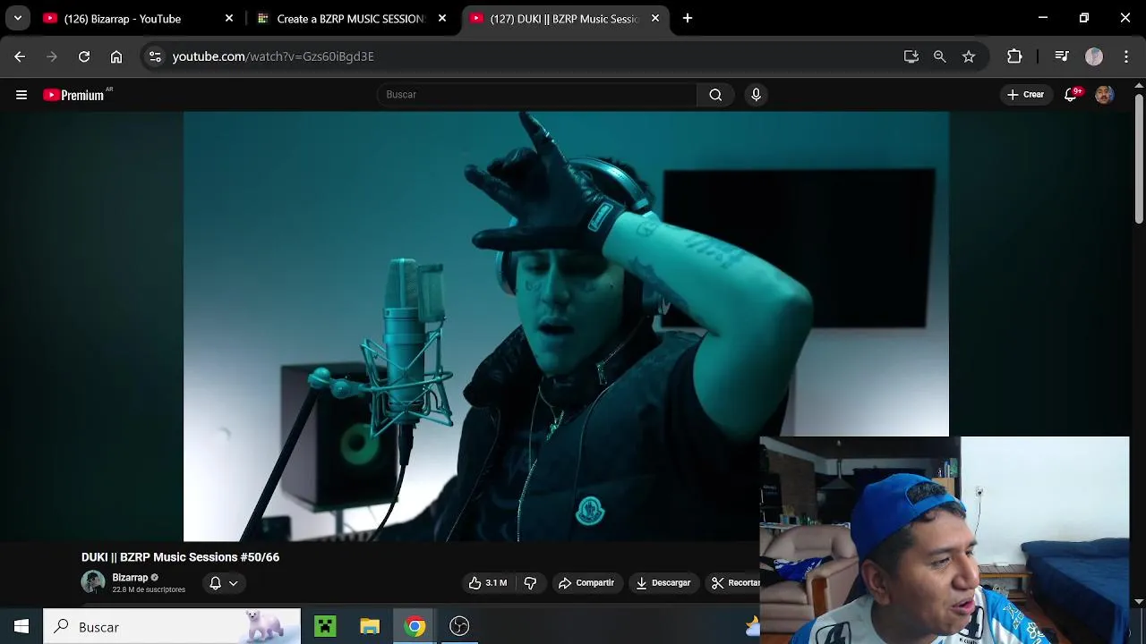Open File Explorer from taskbar
The width and height of the screenshot is (1146, 644).
[x=370, y=626]
